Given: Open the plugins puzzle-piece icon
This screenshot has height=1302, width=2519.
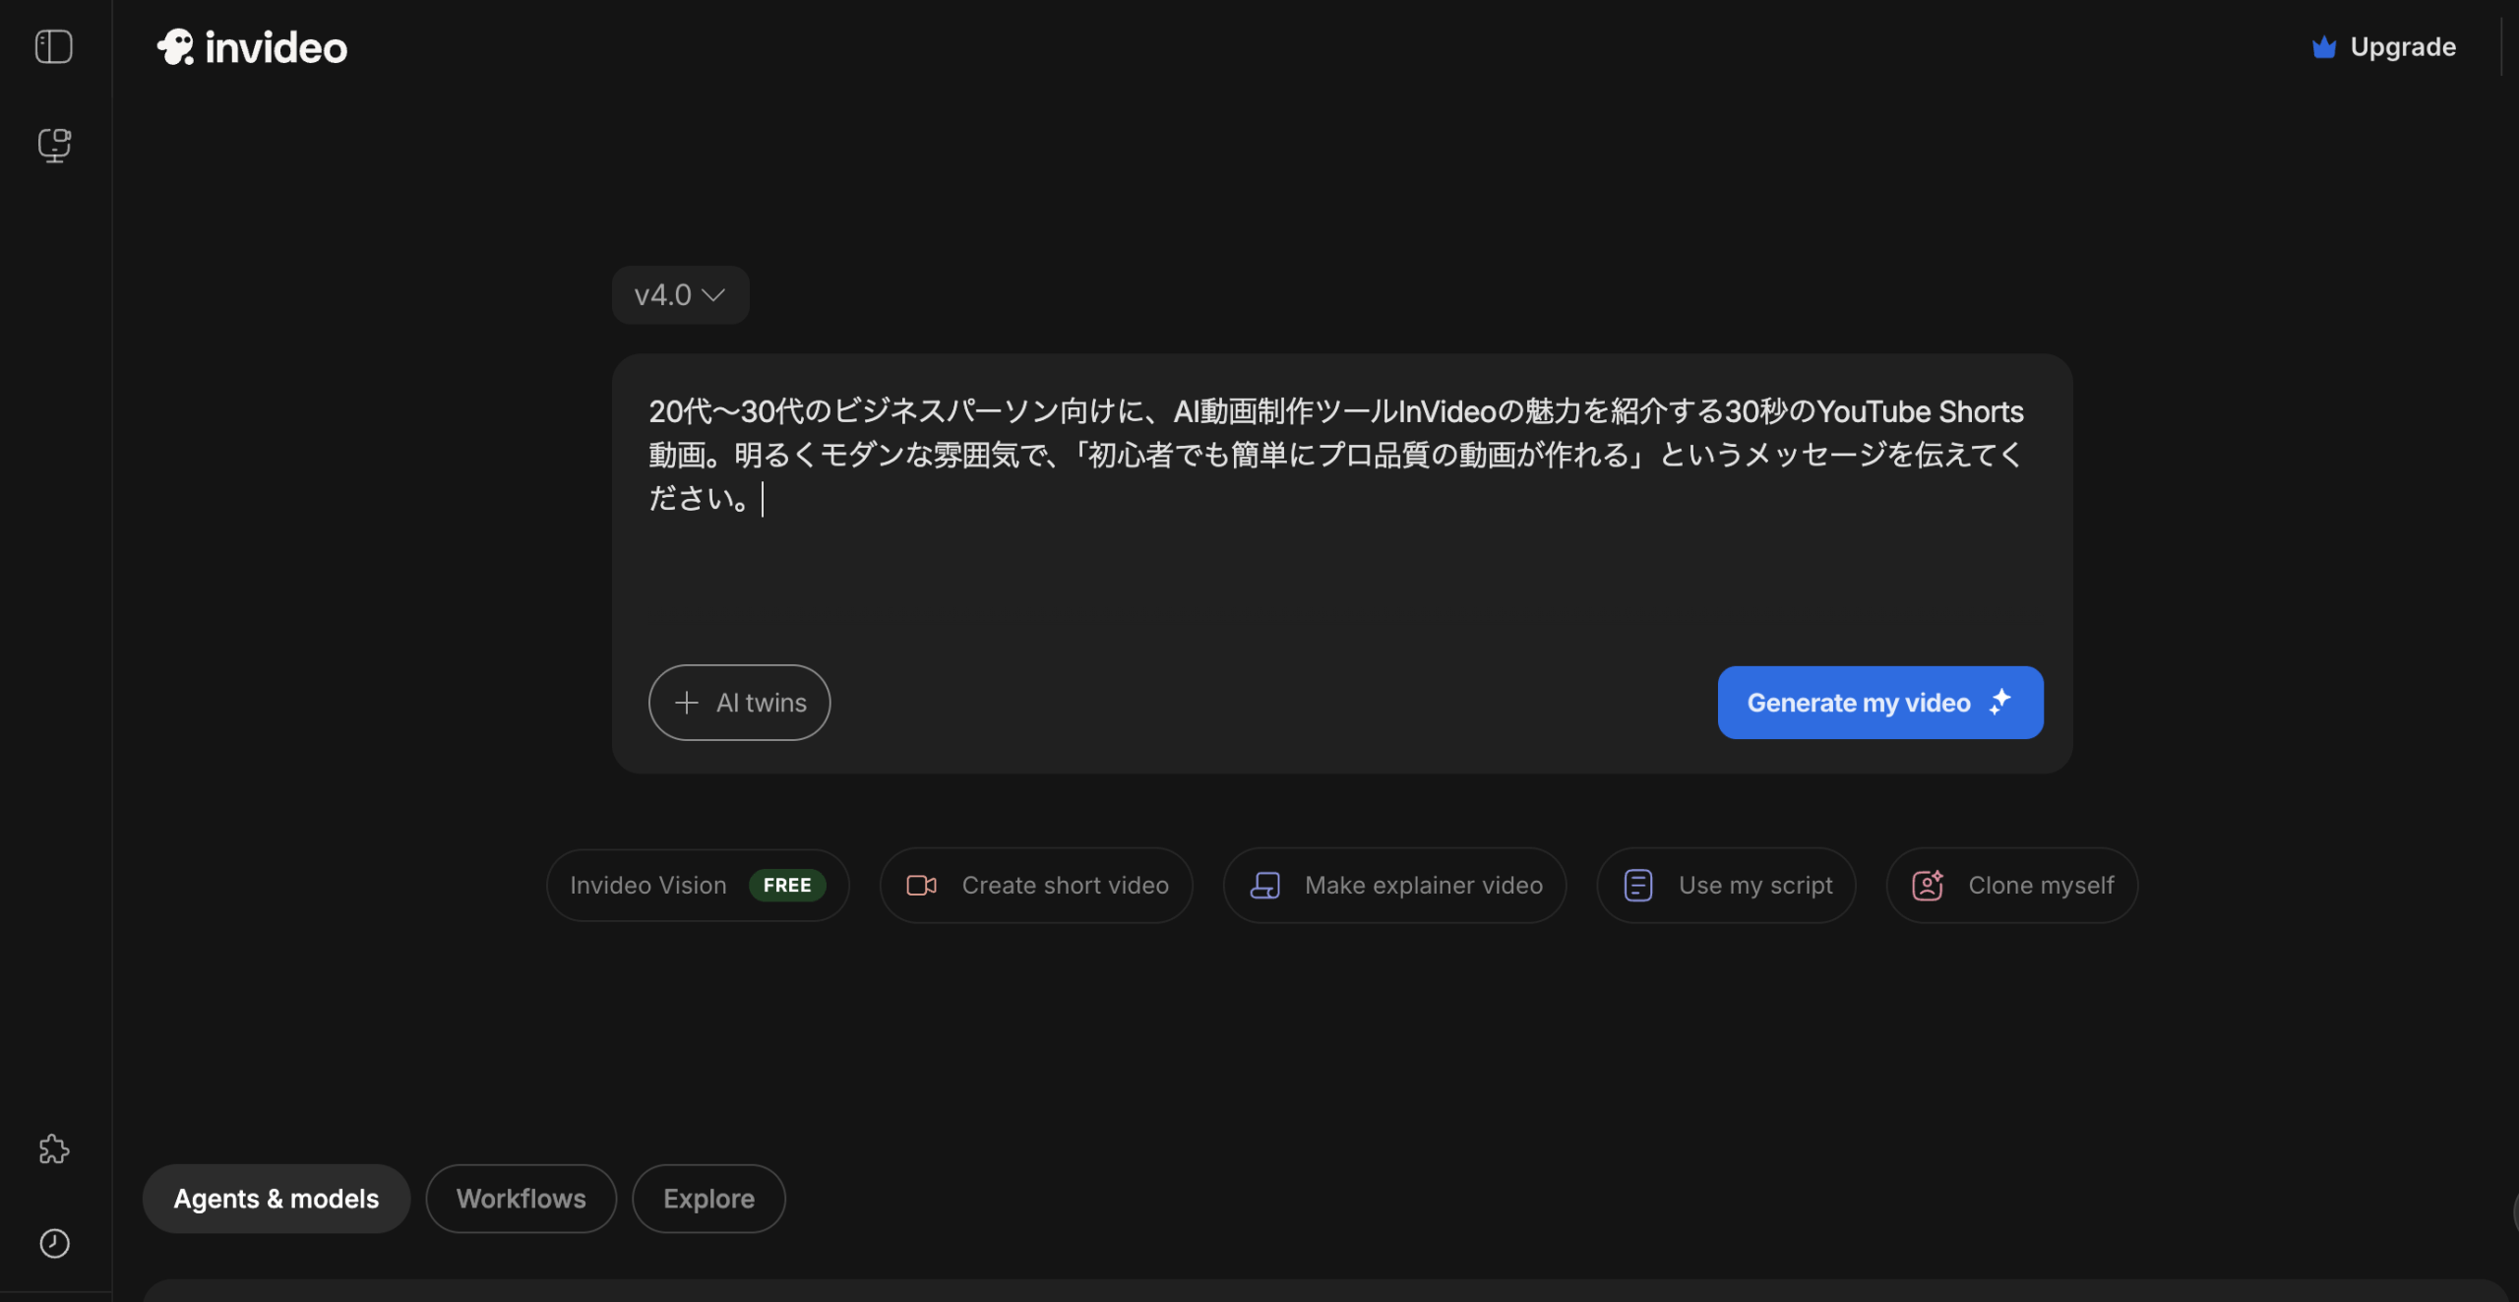Looking at the screenshot, I should click(x=54, y=1148).
